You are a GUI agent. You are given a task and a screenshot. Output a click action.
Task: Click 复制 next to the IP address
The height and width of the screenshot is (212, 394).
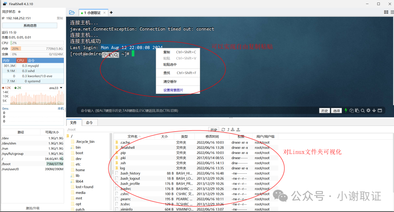tap(60, 18)
